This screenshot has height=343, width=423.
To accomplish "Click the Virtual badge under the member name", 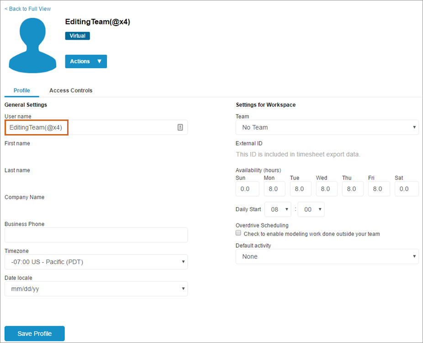I will [x=77, y=36].
